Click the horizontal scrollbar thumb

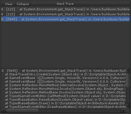point(22,111)
